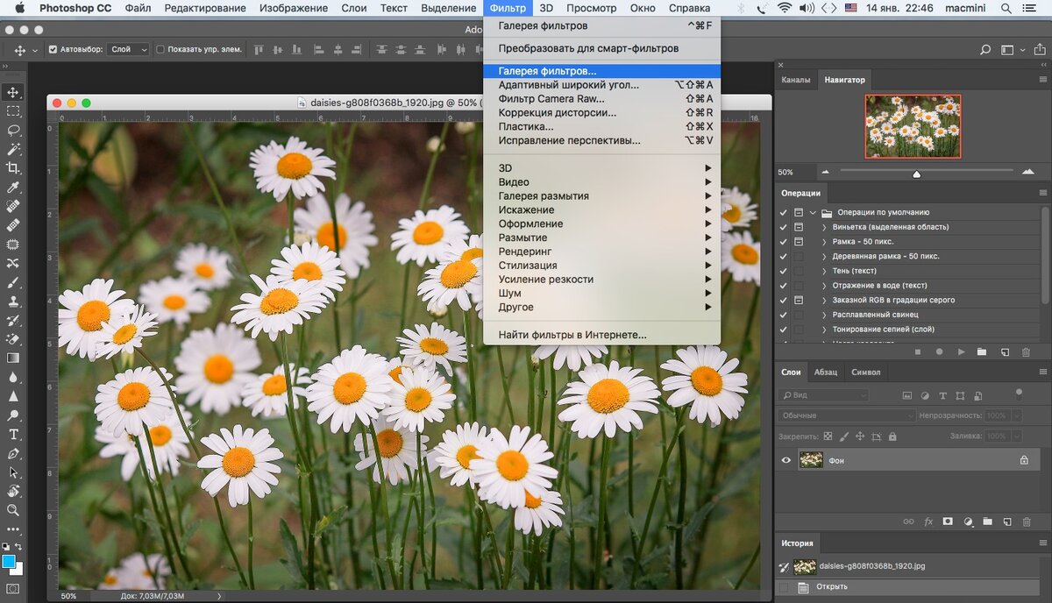
Task: Open the Размытие submenu
Action: click(x=601, y=238)
